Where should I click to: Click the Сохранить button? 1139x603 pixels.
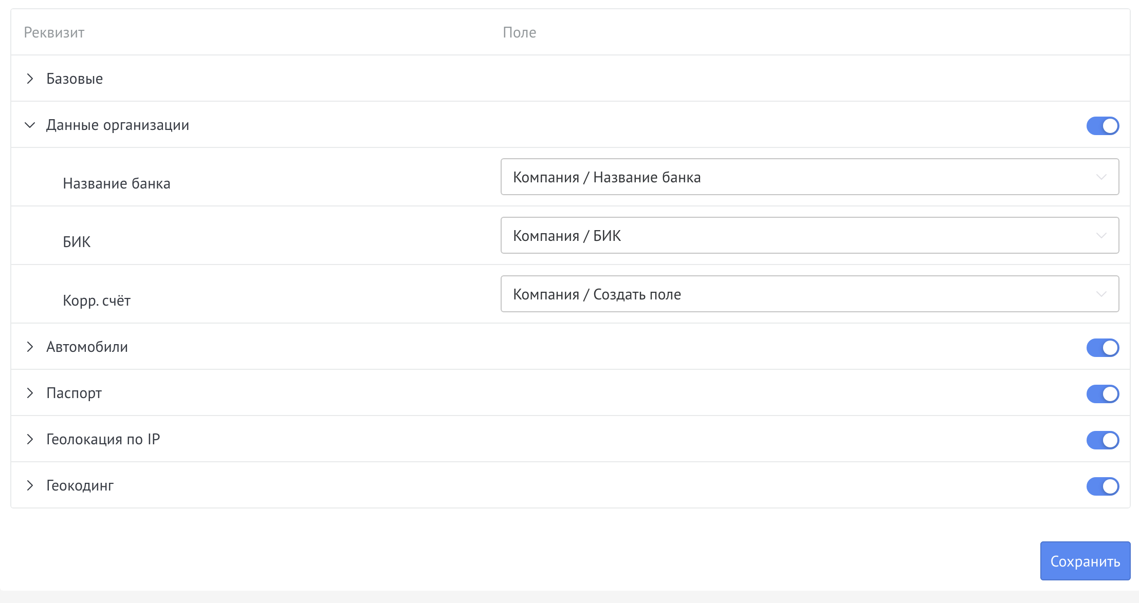(x=1085, y=561)
